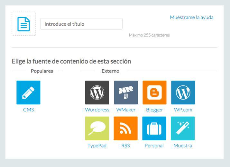The height and width of the screenshot is (167, 230).
Task: Click the 'TypePad' text label
Action: 97,146
